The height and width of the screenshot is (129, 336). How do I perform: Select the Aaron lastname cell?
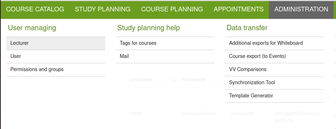(x=135, y=113)
